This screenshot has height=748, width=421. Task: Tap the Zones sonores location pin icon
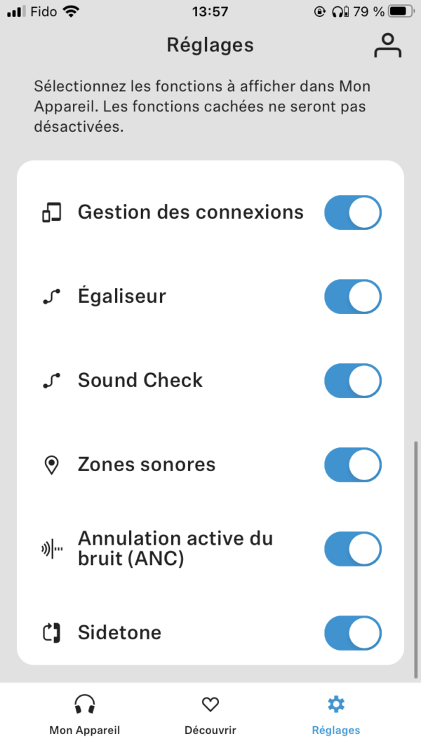tap(51, 465)
